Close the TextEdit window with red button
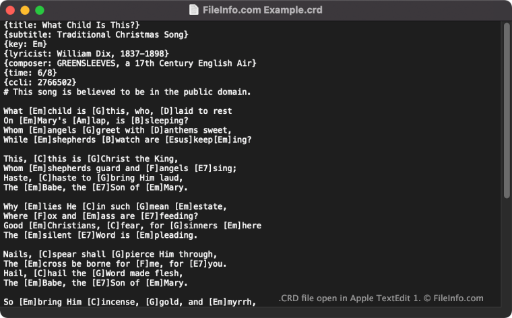 coord(11,11)
